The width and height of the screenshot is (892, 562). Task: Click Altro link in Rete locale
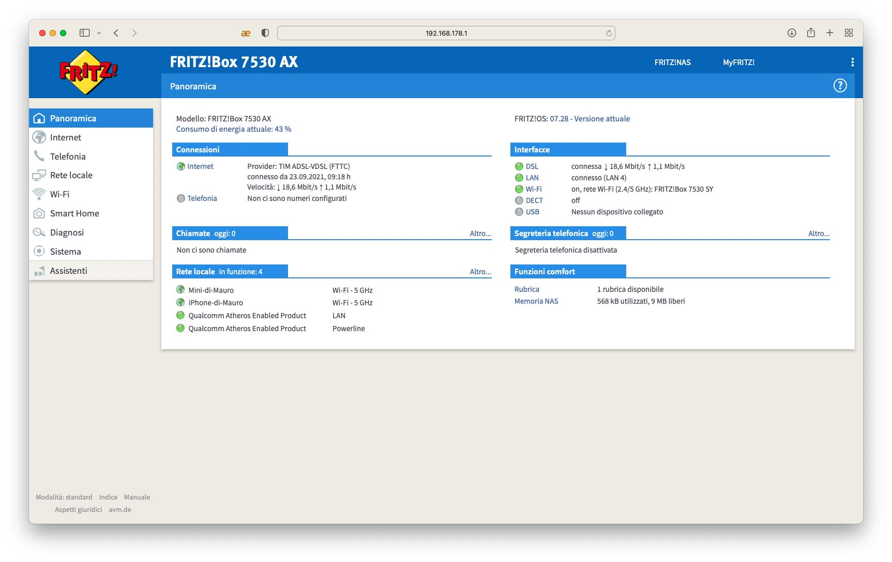(480, 272)
